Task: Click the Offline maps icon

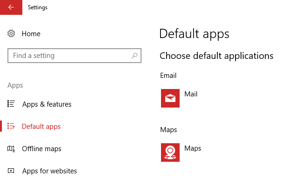Action: 11,148
